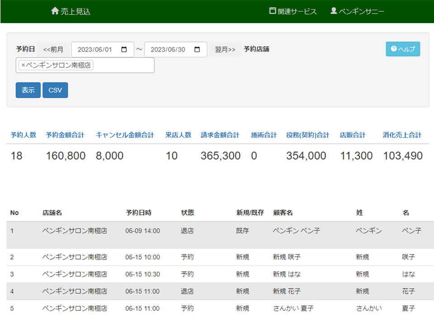434x325 pixels.
Task: Click the 消化売上合計 heading
Action: pyautogui.click(x=402, y=135)
